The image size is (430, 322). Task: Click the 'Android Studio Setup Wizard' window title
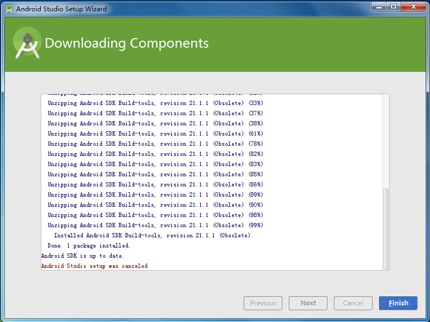pyautogui.click(x=61, y=9)
